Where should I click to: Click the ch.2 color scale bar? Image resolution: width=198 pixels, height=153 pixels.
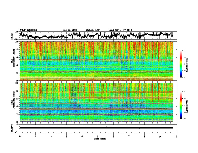tap(181, 105)
